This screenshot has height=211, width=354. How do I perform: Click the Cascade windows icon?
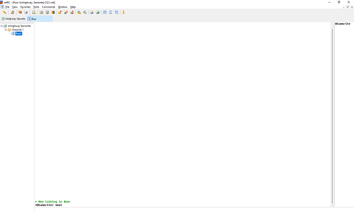(117, 12)
